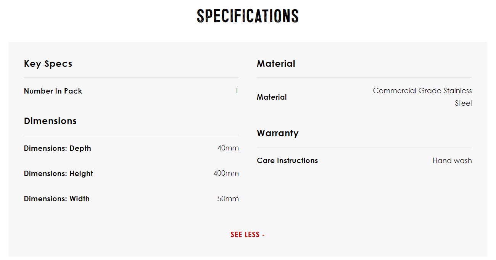The width and height of the screenshot is (496, 260).
Task: Click the 40mm depth value
Action: coord(228,148)
